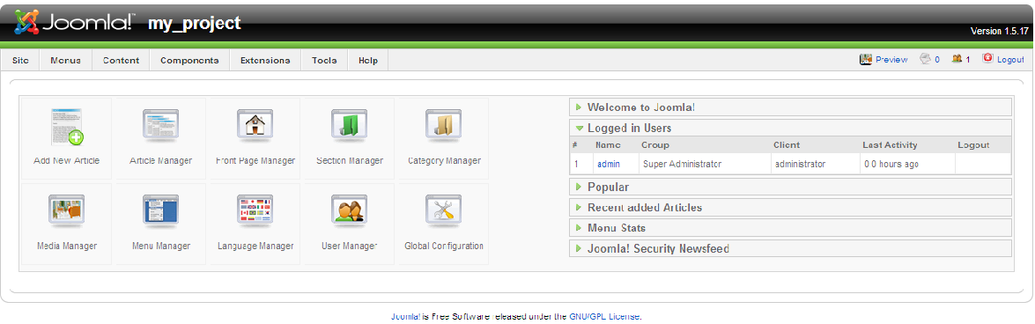Click the admin user name link
The width and height of the screenshot is (1035, 324).
[x=609, y=164]
